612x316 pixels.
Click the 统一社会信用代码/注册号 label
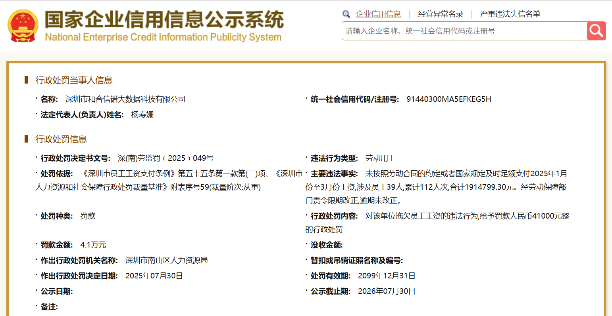coord(355,99)
